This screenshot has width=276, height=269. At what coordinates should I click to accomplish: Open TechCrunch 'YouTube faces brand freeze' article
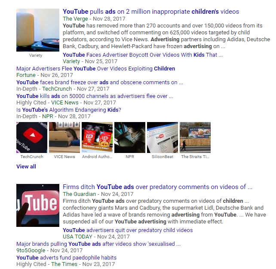100,83
